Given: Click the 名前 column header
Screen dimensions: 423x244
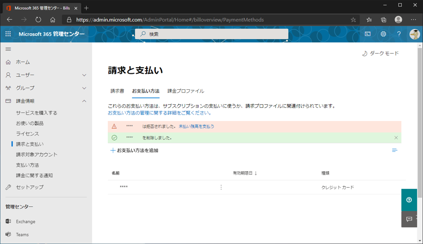Looking at the screenshot, I should tap(115, 173).
